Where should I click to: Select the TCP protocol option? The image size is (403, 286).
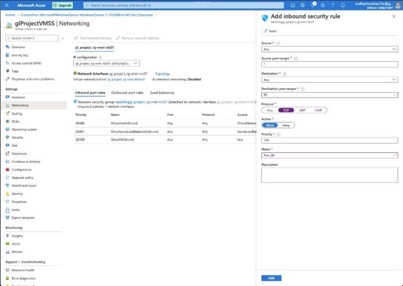(286, 110)
